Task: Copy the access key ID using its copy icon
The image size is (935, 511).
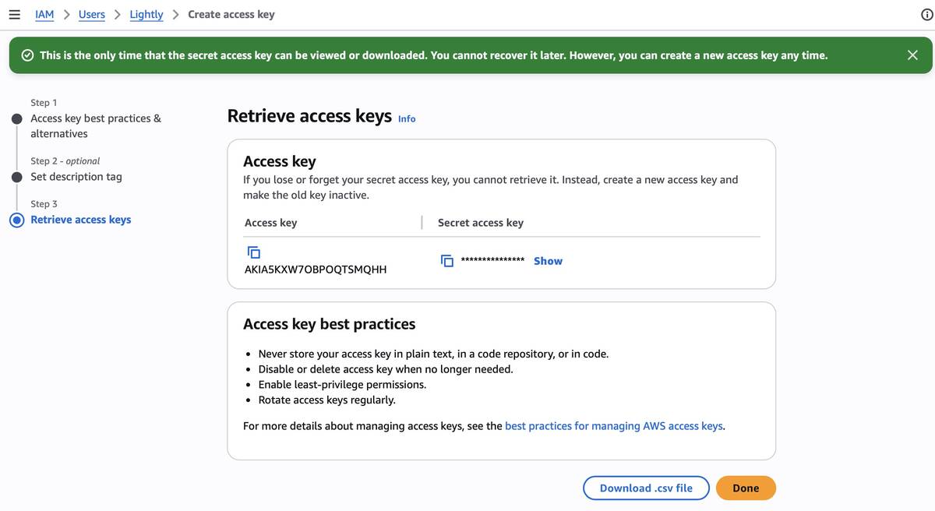Action: coord(253,252)
